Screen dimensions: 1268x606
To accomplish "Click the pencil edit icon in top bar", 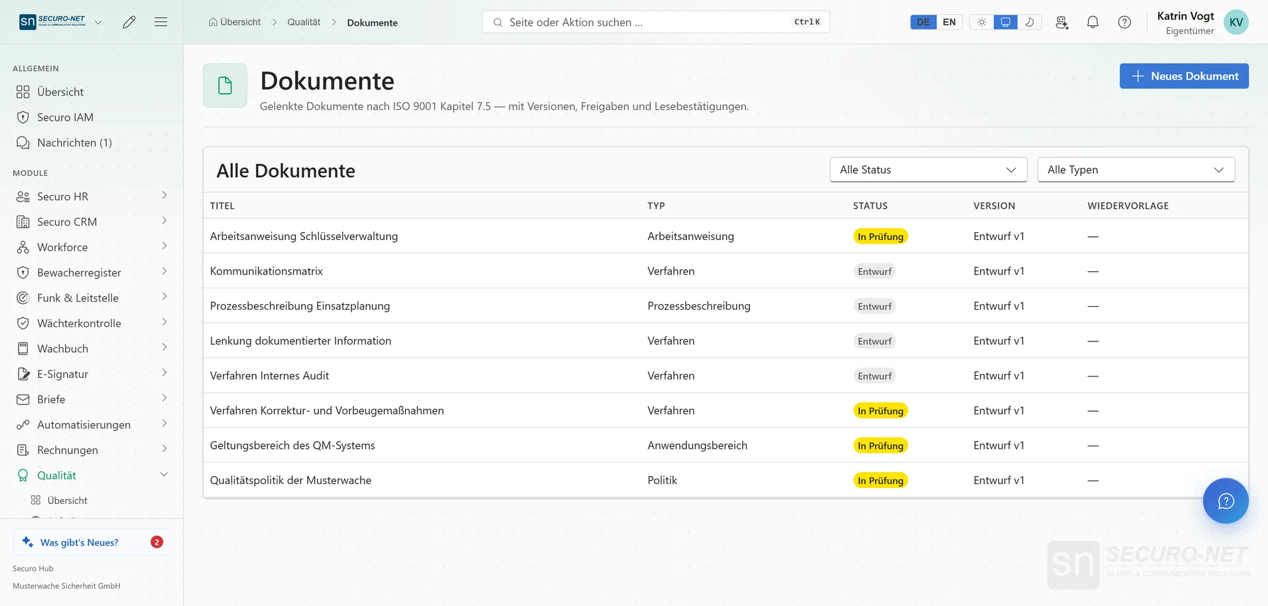I will coord(129,22).
